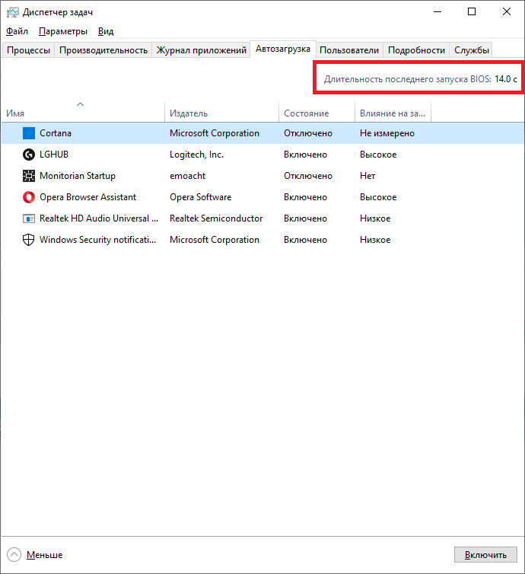Click the Отключено status of Monitorian Startup
The width and height of the screenshot is (525, 574).
click(x=308, y=176)
